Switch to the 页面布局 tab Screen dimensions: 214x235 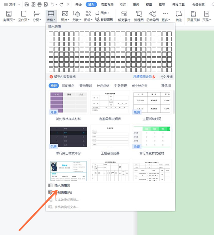click(107, 5)
